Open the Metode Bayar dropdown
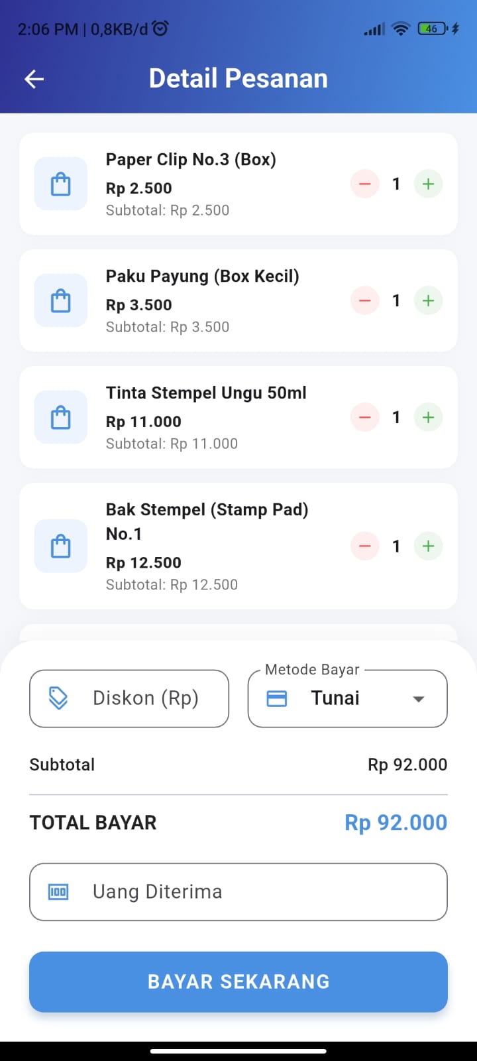 click(347, 698)
